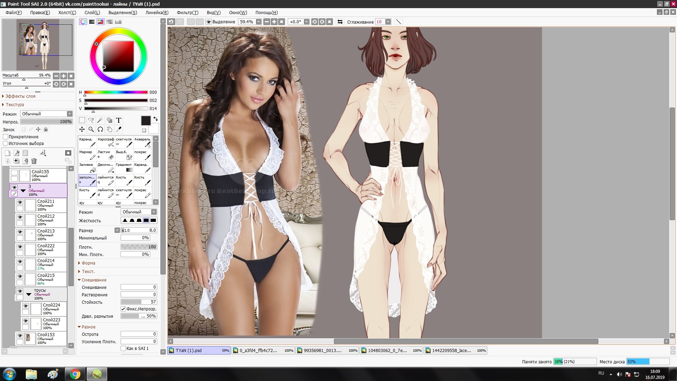The height and width of the screenshot is (381, 677).
Task: Swap foreground and background colors
Action: (x=155, y=119)
